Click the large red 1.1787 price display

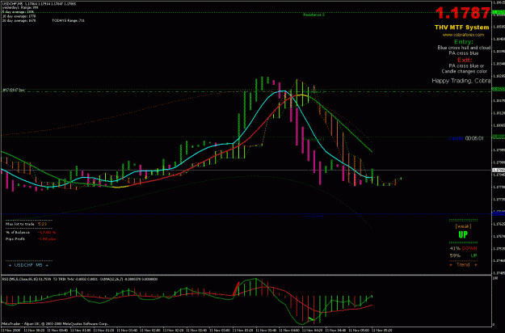[x=462, y=13]
